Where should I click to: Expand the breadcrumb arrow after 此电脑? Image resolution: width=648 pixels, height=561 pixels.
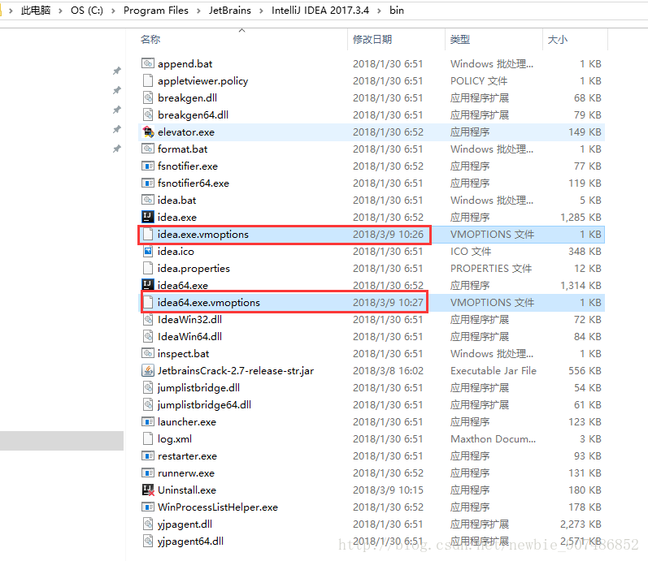60,11
